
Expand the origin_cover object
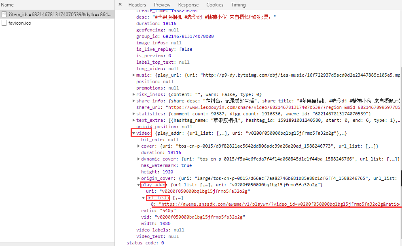138,178
